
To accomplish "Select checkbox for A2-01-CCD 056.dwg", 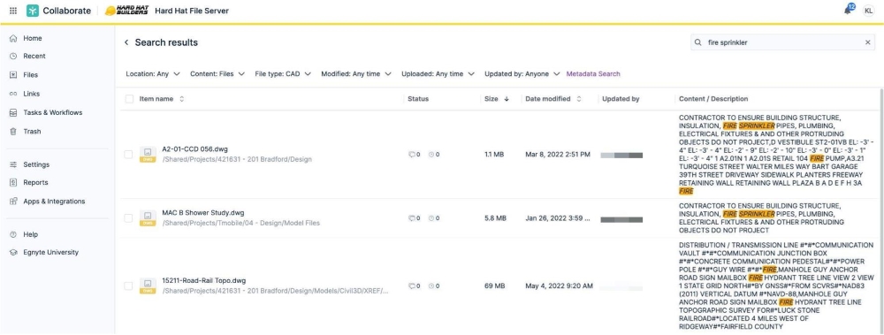I will coord(128,155).
